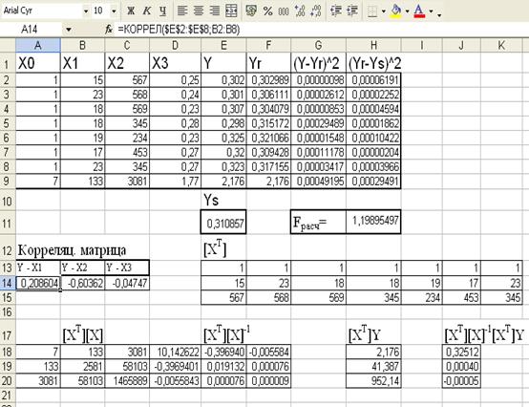The width and height of the screenshot is (529, 407).
Task: Click the insert function fx button
Action: 109,30
